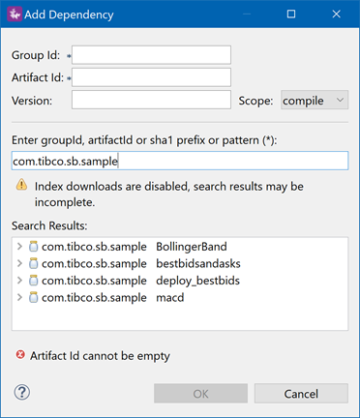Click the red error icon near Artifact Id message

[20, 355]
